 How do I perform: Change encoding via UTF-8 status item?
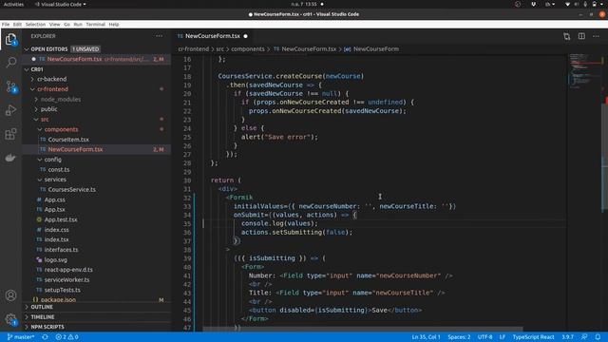point(484,337)
